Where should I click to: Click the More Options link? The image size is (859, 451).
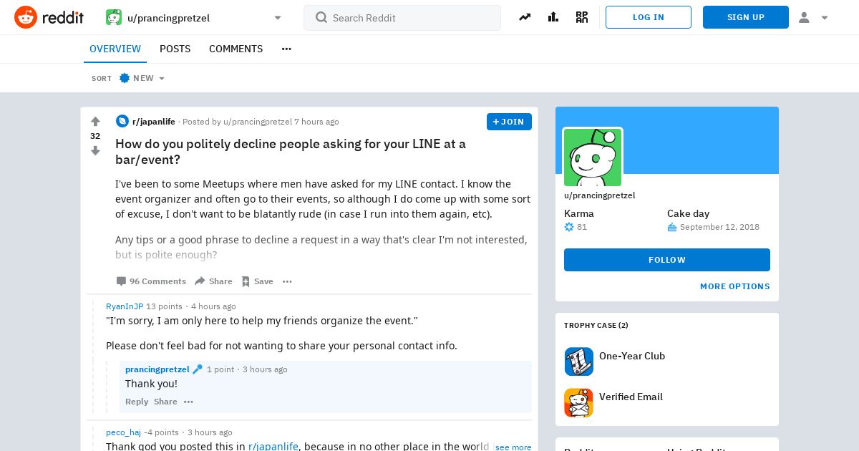tap(735, 286)
